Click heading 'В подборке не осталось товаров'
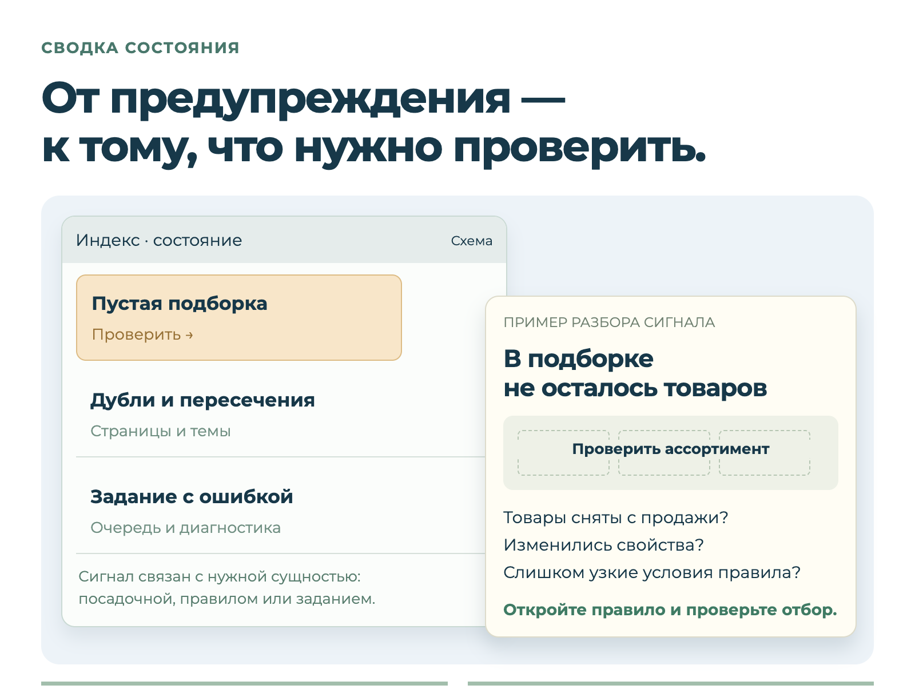Image resolution: width=915 pixels, height=693 pixels. pos(635,373)
